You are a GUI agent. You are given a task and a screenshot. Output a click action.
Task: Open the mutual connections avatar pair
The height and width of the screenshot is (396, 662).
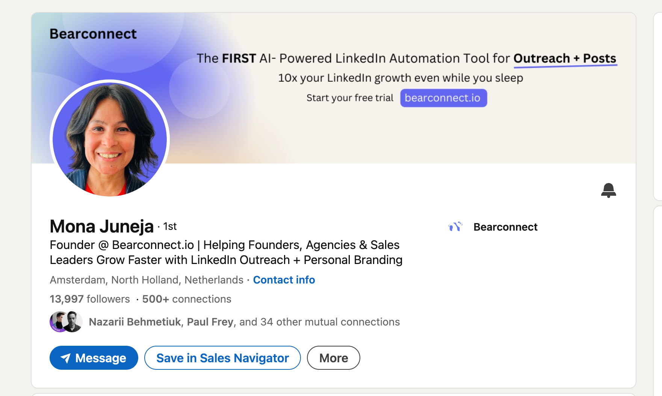pos(66,322)
